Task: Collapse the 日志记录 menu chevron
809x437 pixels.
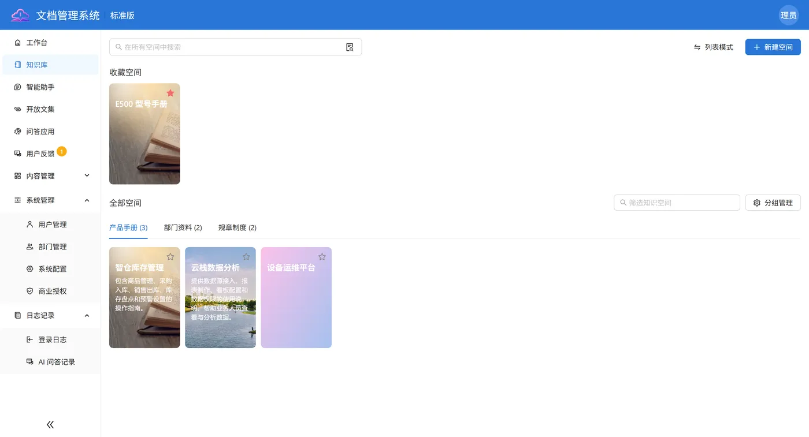Action: (87, 316)
